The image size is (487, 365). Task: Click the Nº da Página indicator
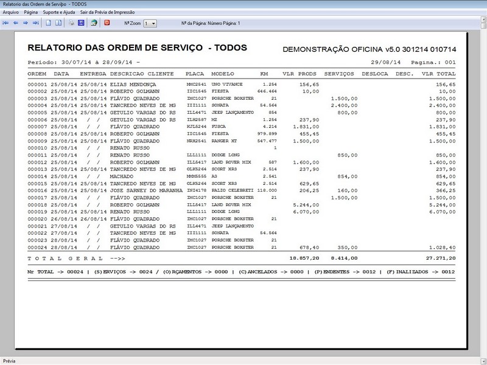(x=211, y=23)
